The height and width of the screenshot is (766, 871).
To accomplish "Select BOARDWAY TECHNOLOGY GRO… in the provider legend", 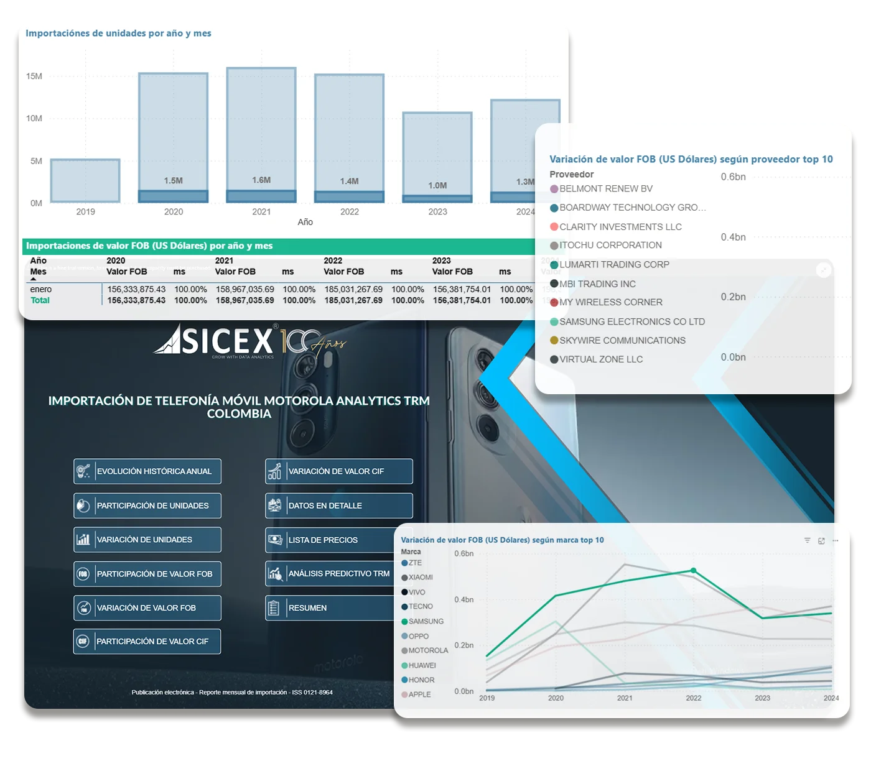I will pyautogui.click(x=628, y=208).
